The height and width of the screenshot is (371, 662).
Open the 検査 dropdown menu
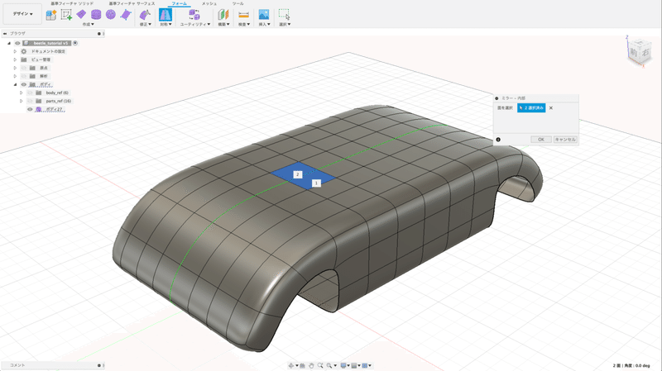pos(244,25)
